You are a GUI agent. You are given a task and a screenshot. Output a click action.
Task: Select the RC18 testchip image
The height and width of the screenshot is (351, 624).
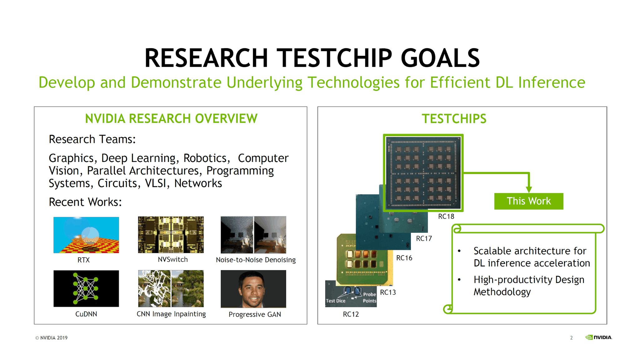423,173
